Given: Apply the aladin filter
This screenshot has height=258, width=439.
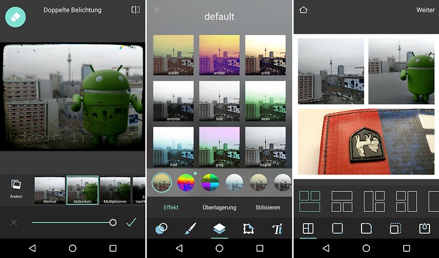Looking at the screenshot, I should pyautogui.click(x=173, y=55).
